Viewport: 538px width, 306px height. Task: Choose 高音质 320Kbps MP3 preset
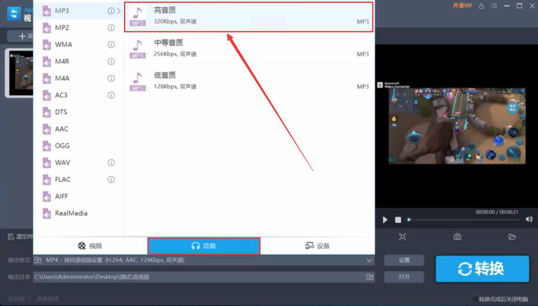coord(249,17)
